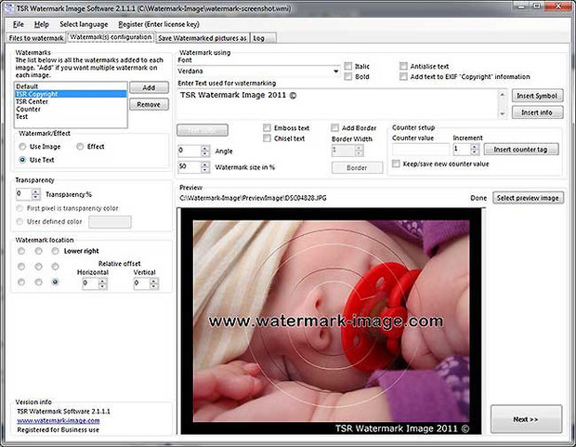Choose the Use Image radio button
Viewport: 576px width, 447px height.
point(22,147)
